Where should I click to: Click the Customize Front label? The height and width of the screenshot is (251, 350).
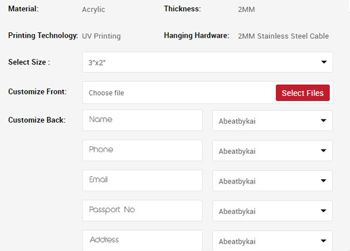tap(38, 91)
